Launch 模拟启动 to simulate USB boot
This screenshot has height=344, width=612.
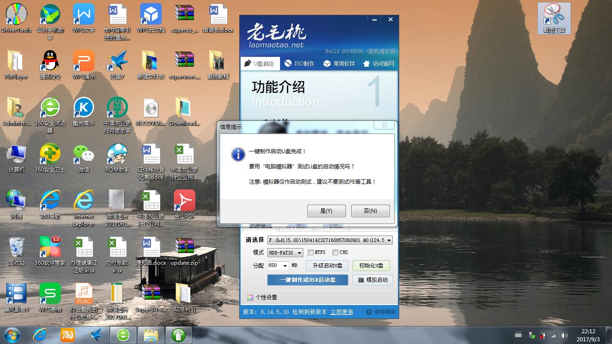point(373,280)
